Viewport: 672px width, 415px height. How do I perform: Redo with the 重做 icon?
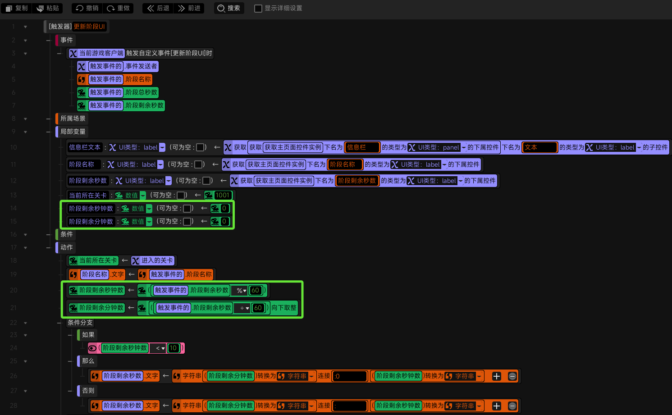[111, 8]
